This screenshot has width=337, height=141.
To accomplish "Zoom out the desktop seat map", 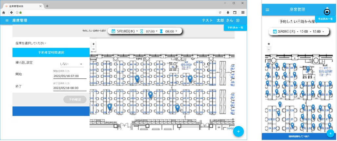I will pyautogui.click(x=94, y=49).
